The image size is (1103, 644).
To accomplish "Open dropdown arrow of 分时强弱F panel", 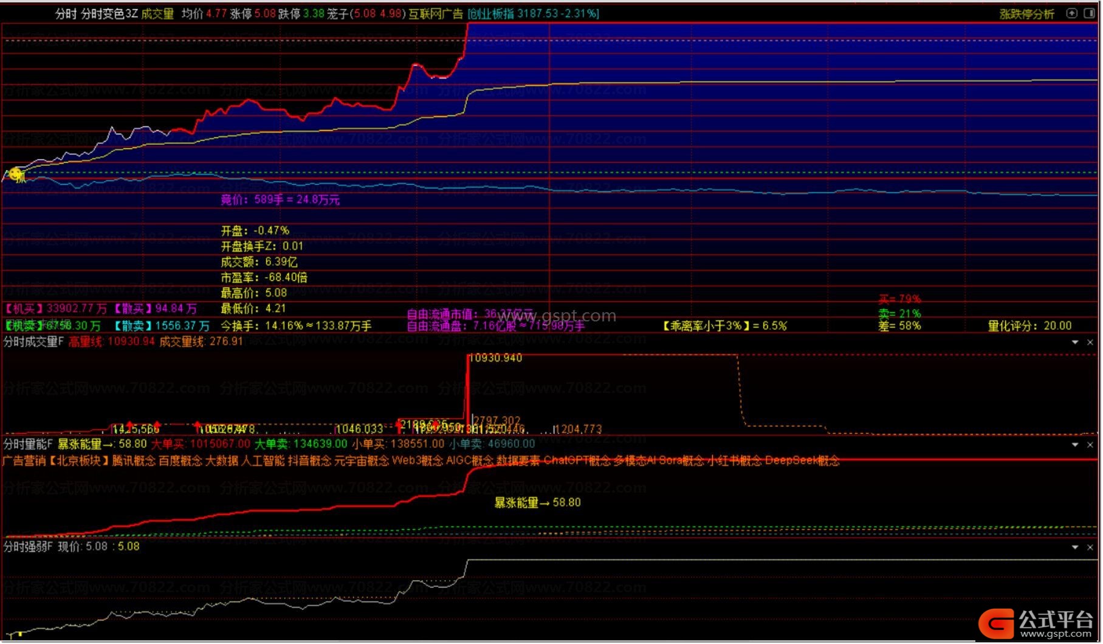I will (1075, 548).
